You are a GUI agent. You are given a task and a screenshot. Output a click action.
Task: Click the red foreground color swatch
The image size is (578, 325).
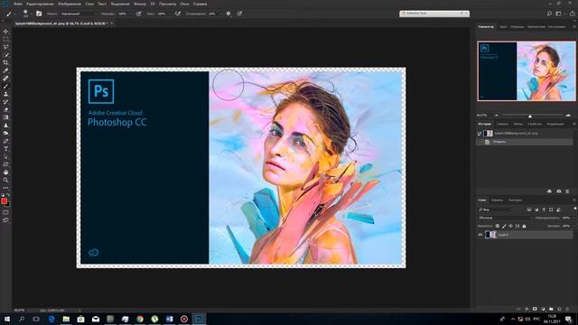pos(4,200)
